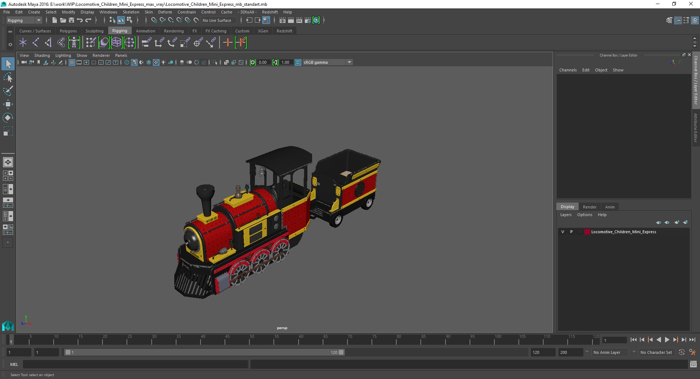Open the Deform menu
Viewport: 700px width, 379px height.
[x=165, y=12]
